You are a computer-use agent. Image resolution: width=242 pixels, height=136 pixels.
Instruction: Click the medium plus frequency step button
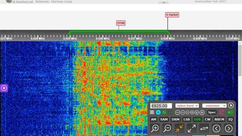(197, 113)
